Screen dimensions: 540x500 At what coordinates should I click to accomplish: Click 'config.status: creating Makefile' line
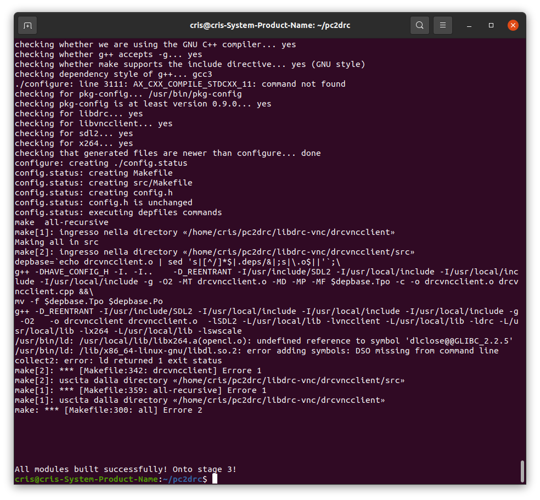click(94, 173)
